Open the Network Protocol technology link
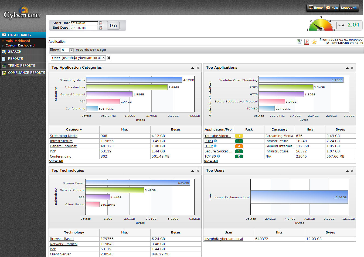The image size is (364, 257). [x=64, y=244]
